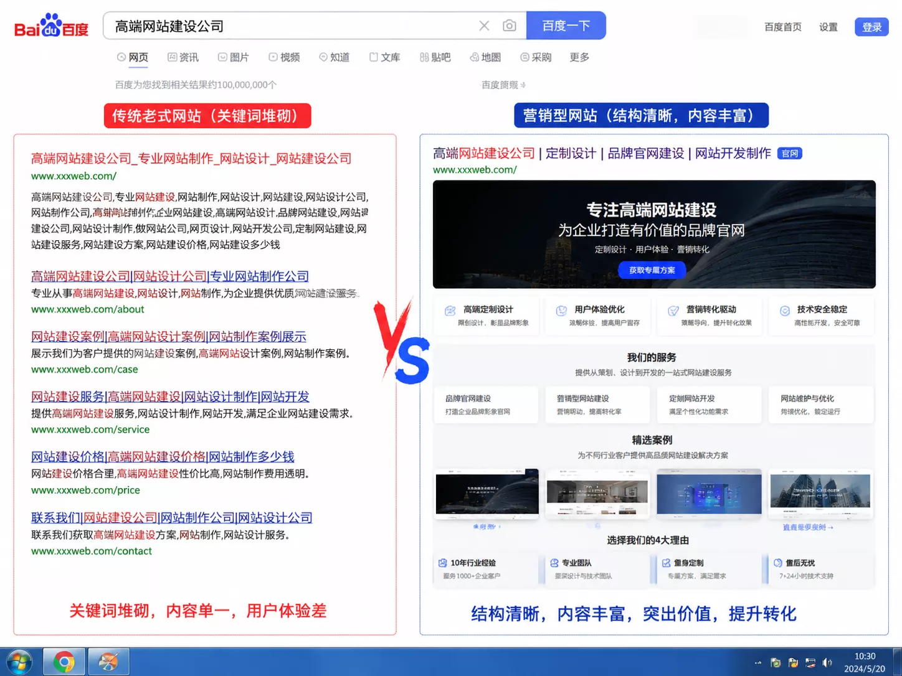Select the 网页 tab
Viewport: 902px width, 676px height.
[133, 57]
